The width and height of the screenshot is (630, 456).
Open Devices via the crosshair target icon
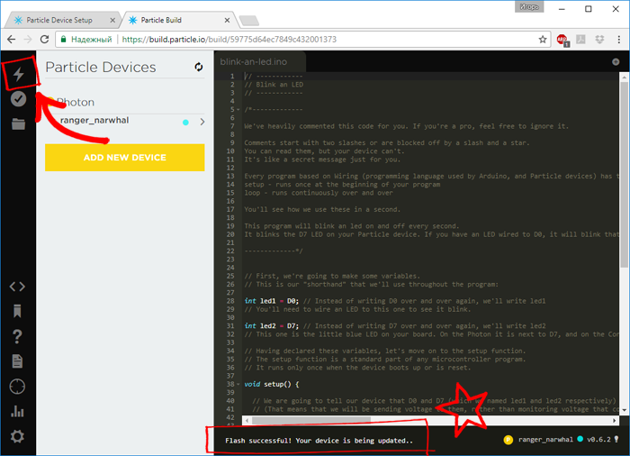(x=17, y=387)
